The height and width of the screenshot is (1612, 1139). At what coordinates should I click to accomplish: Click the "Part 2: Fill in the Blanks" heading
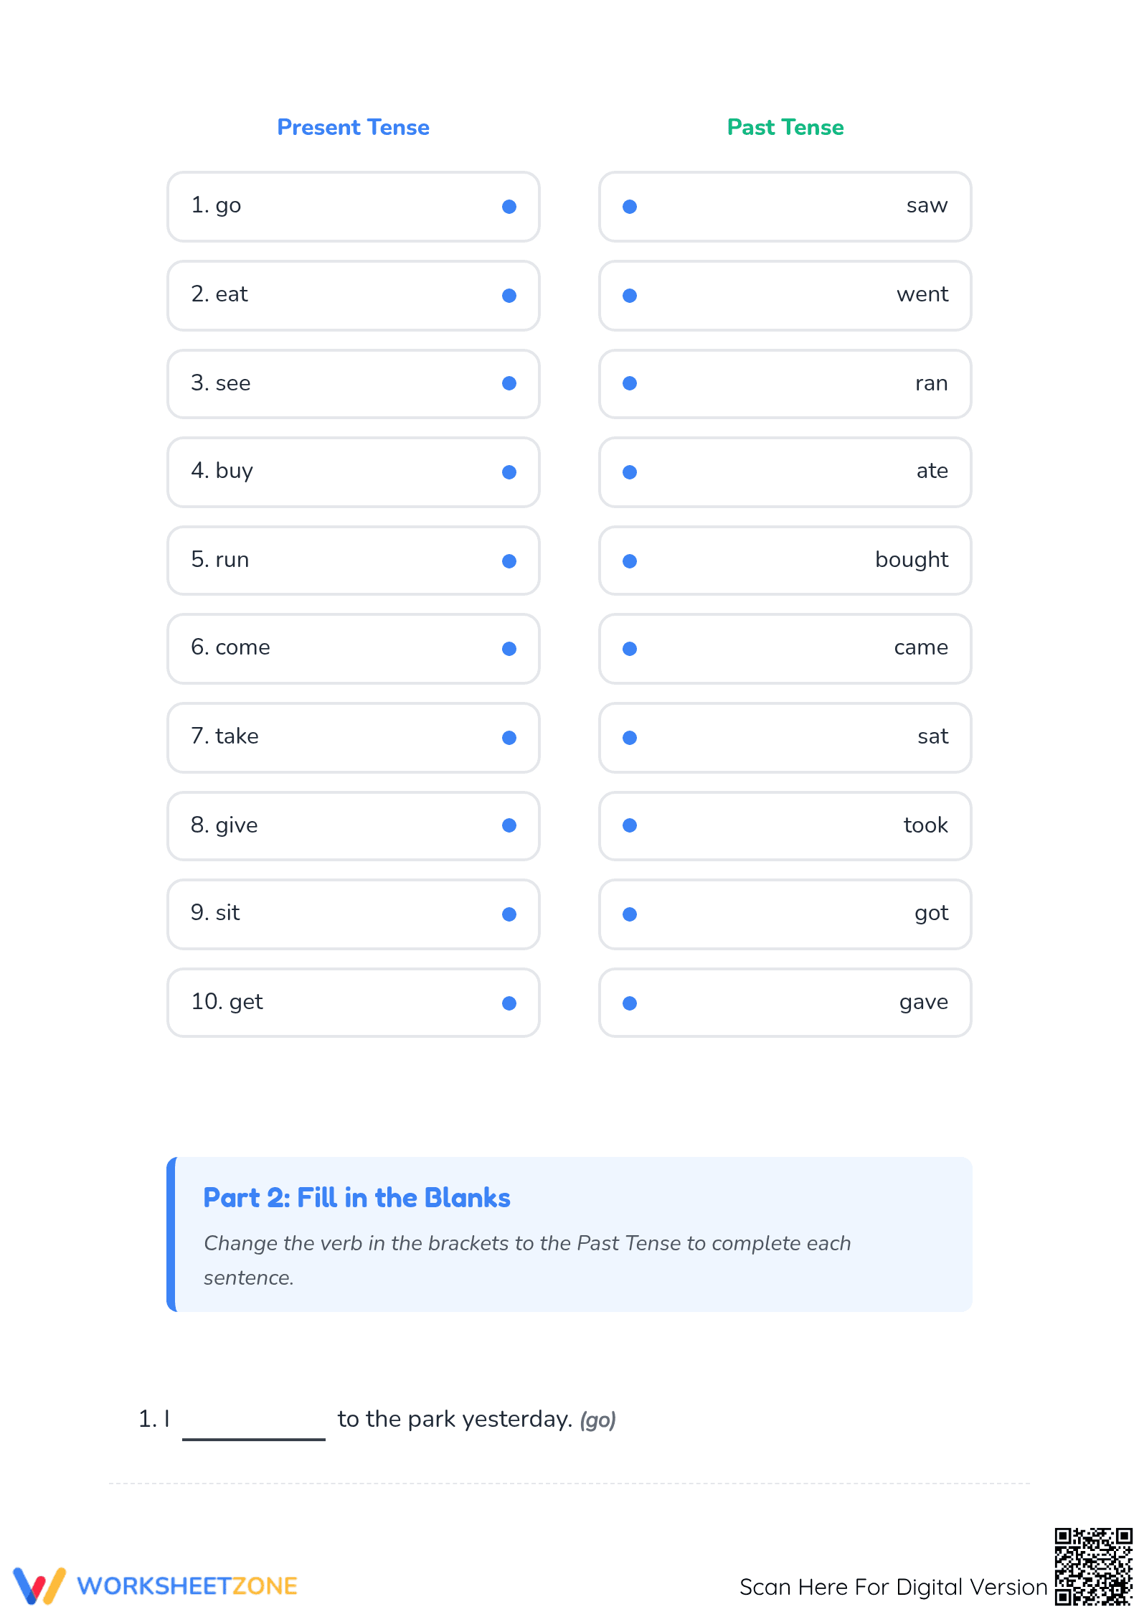coord(357,1198)
